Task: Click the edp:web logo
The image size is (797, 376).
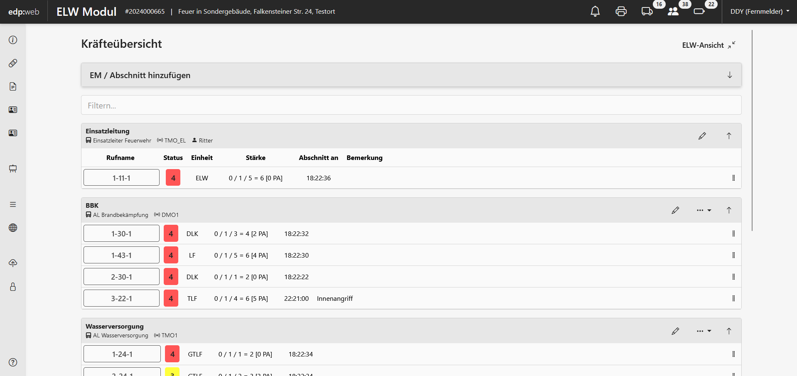Action: point(24,12)
